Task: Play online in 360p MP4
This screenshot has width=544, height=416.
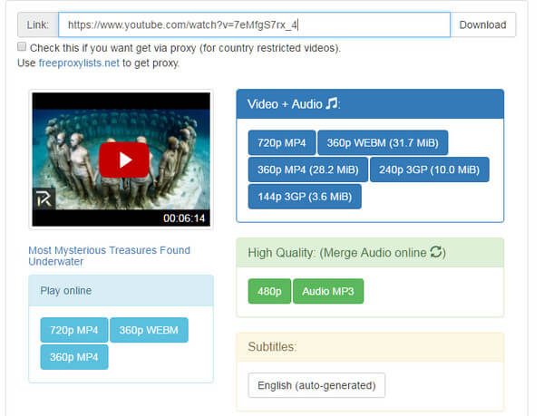Action: click(74, 357)
